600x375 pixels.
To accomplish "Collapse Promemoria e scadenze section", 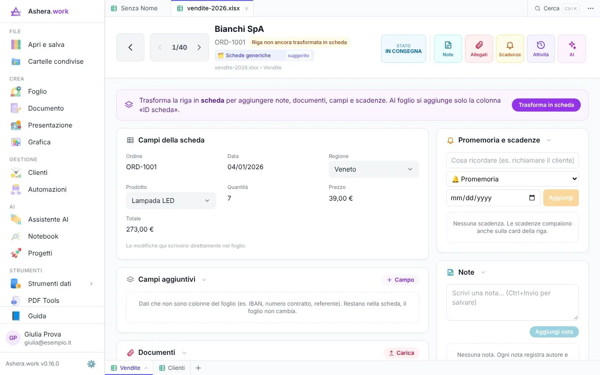I will 549,140.
